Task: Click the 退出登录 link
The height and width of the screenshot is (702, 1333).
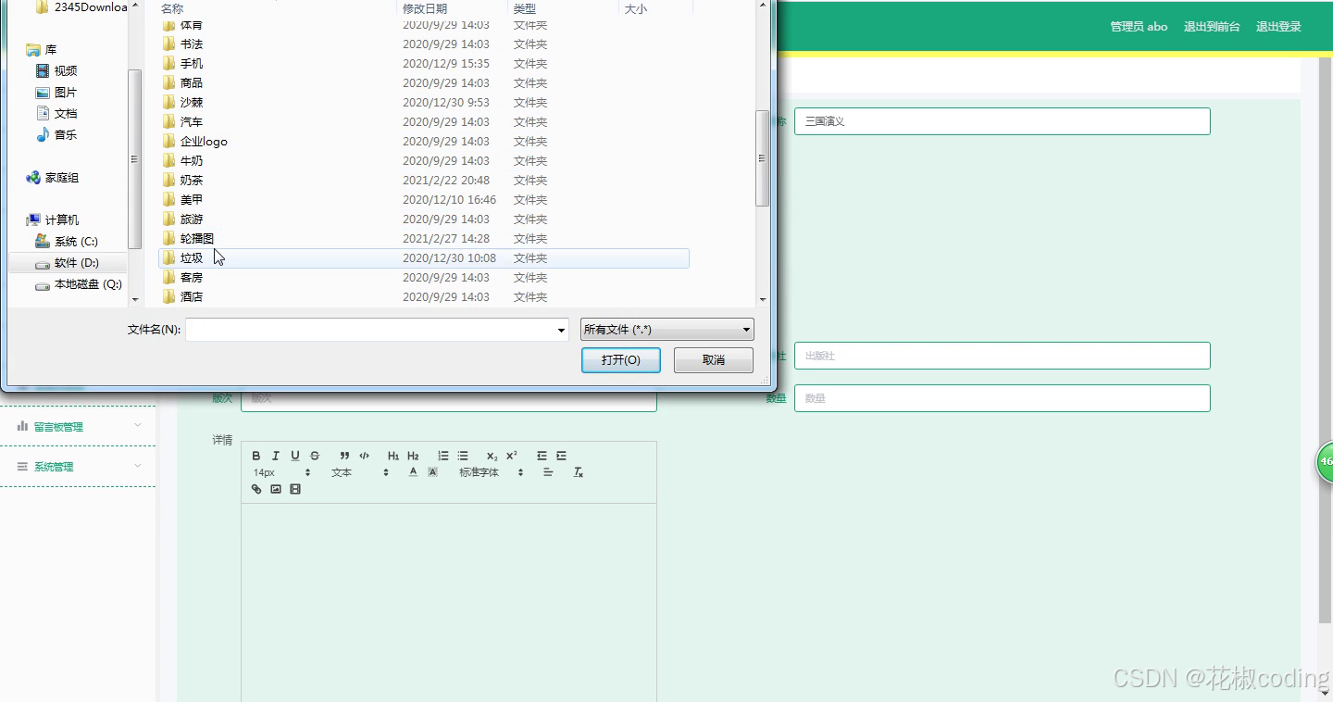Action: (x=1278, y=27)
